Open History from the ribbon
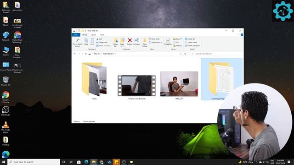This screenshot has width=294, height=165. click(x=177, y=46)
